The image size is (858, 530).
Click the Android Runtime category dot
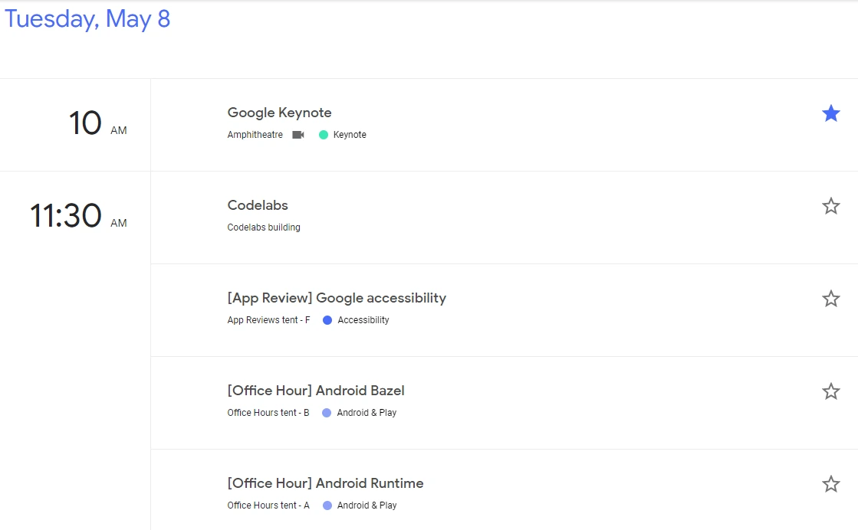[327, 505]
